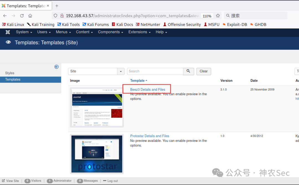
Task: Click the Joomla logo in admin menu
Action: click(8, 32)
